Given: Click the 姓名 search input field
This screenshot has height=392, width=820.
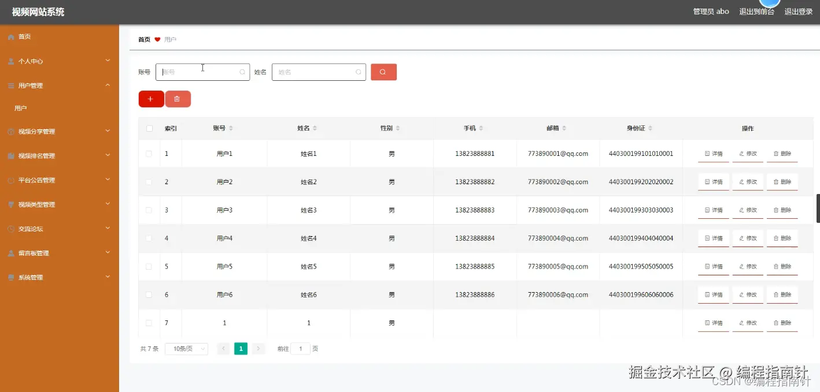Looking at the screenshot, I should click(x=319, y=72).
